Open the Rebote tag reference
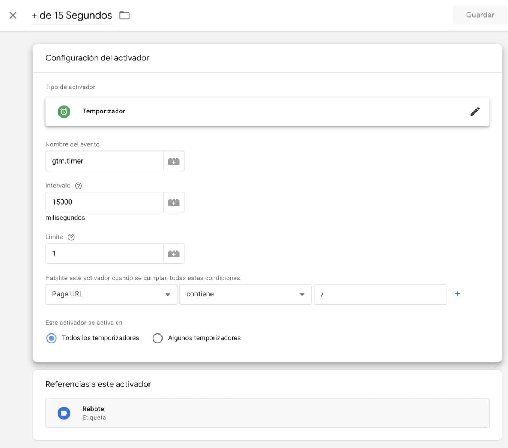This screenshot has width=508, height=448. 267,413
